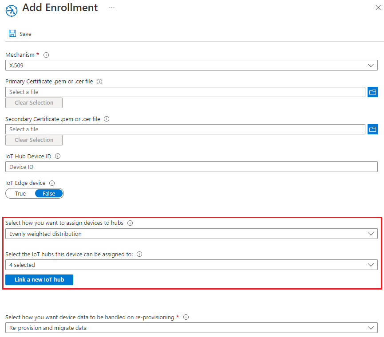Open the ellipsis more options menu
Screen dimensions: 384x337
112,8
